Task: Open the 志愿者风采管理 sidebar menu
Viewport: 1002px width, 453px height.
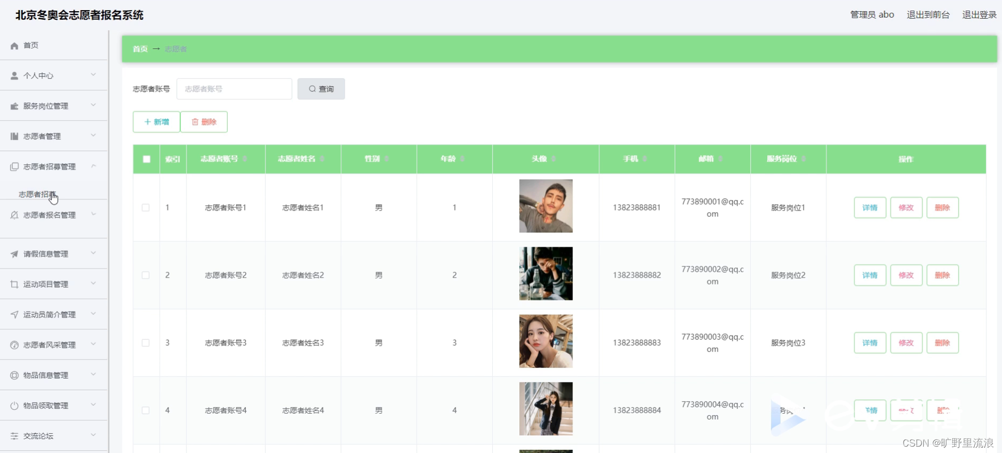Action: coord(49,345)
